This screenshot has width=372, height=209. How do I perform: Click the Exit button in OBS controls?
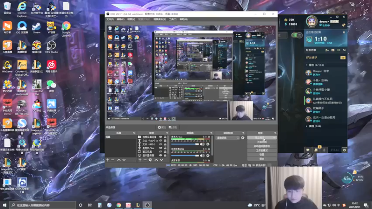[x=262, y=159]
